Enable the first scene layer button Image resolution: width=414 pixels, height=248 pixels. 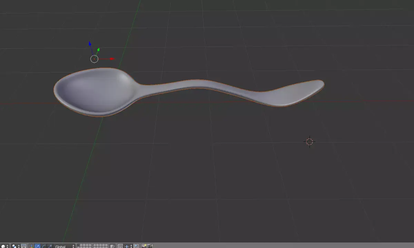[79, 245]
